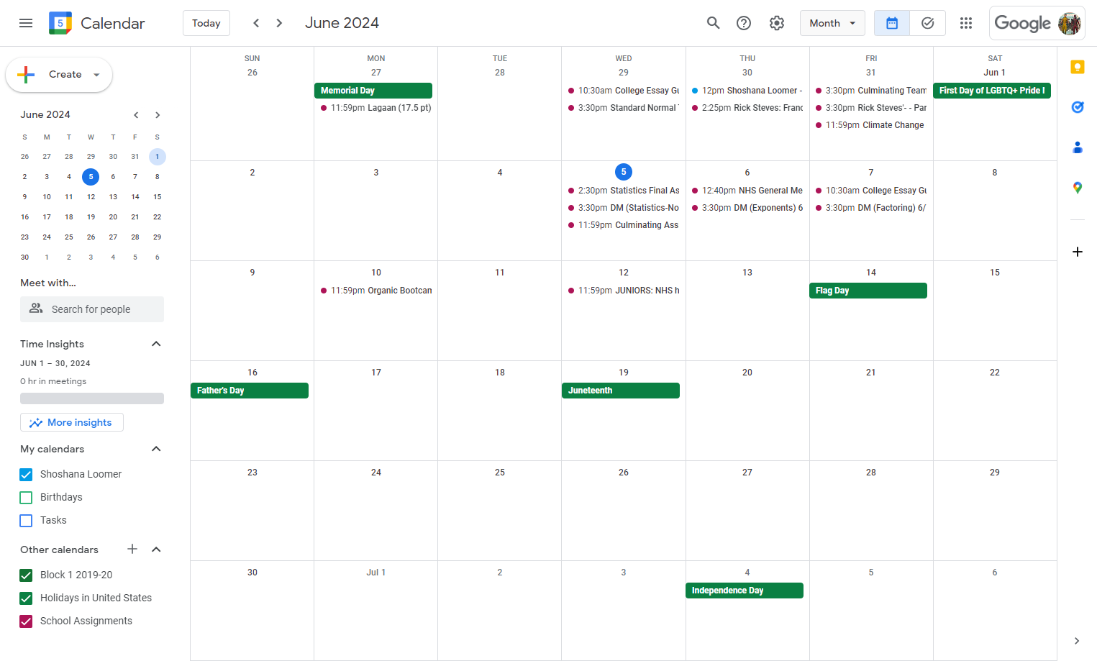Enable the Tasks calendar checkbox
This screenshot has height=661, width=1097.
coord(26,521)
